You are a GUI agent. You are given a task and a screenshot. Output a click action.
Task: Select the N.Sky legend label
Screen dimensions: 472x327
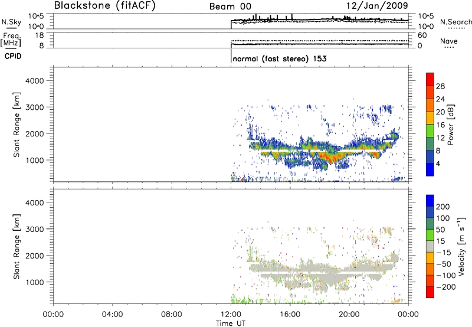click(11, 22)
